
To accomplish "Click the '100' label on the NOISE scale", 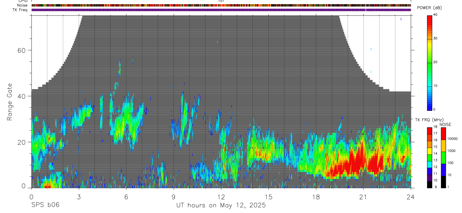I will coord(450,163).
